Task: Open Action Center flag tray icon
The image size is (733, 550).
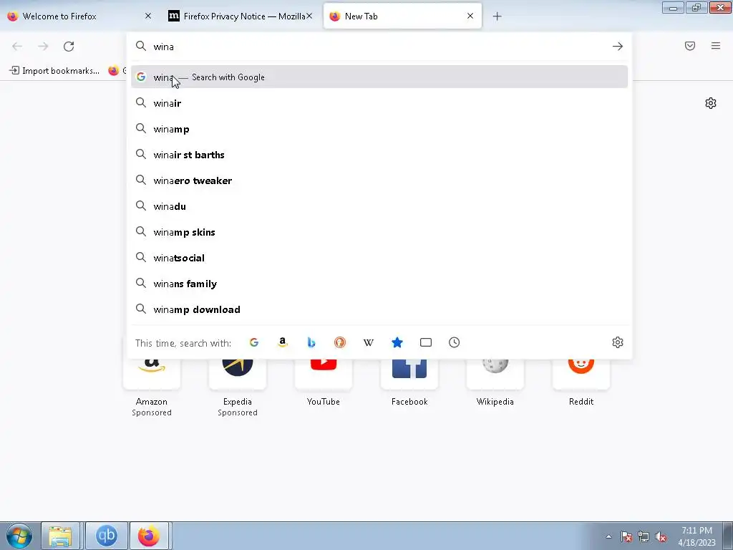Action: click(626, 537)
